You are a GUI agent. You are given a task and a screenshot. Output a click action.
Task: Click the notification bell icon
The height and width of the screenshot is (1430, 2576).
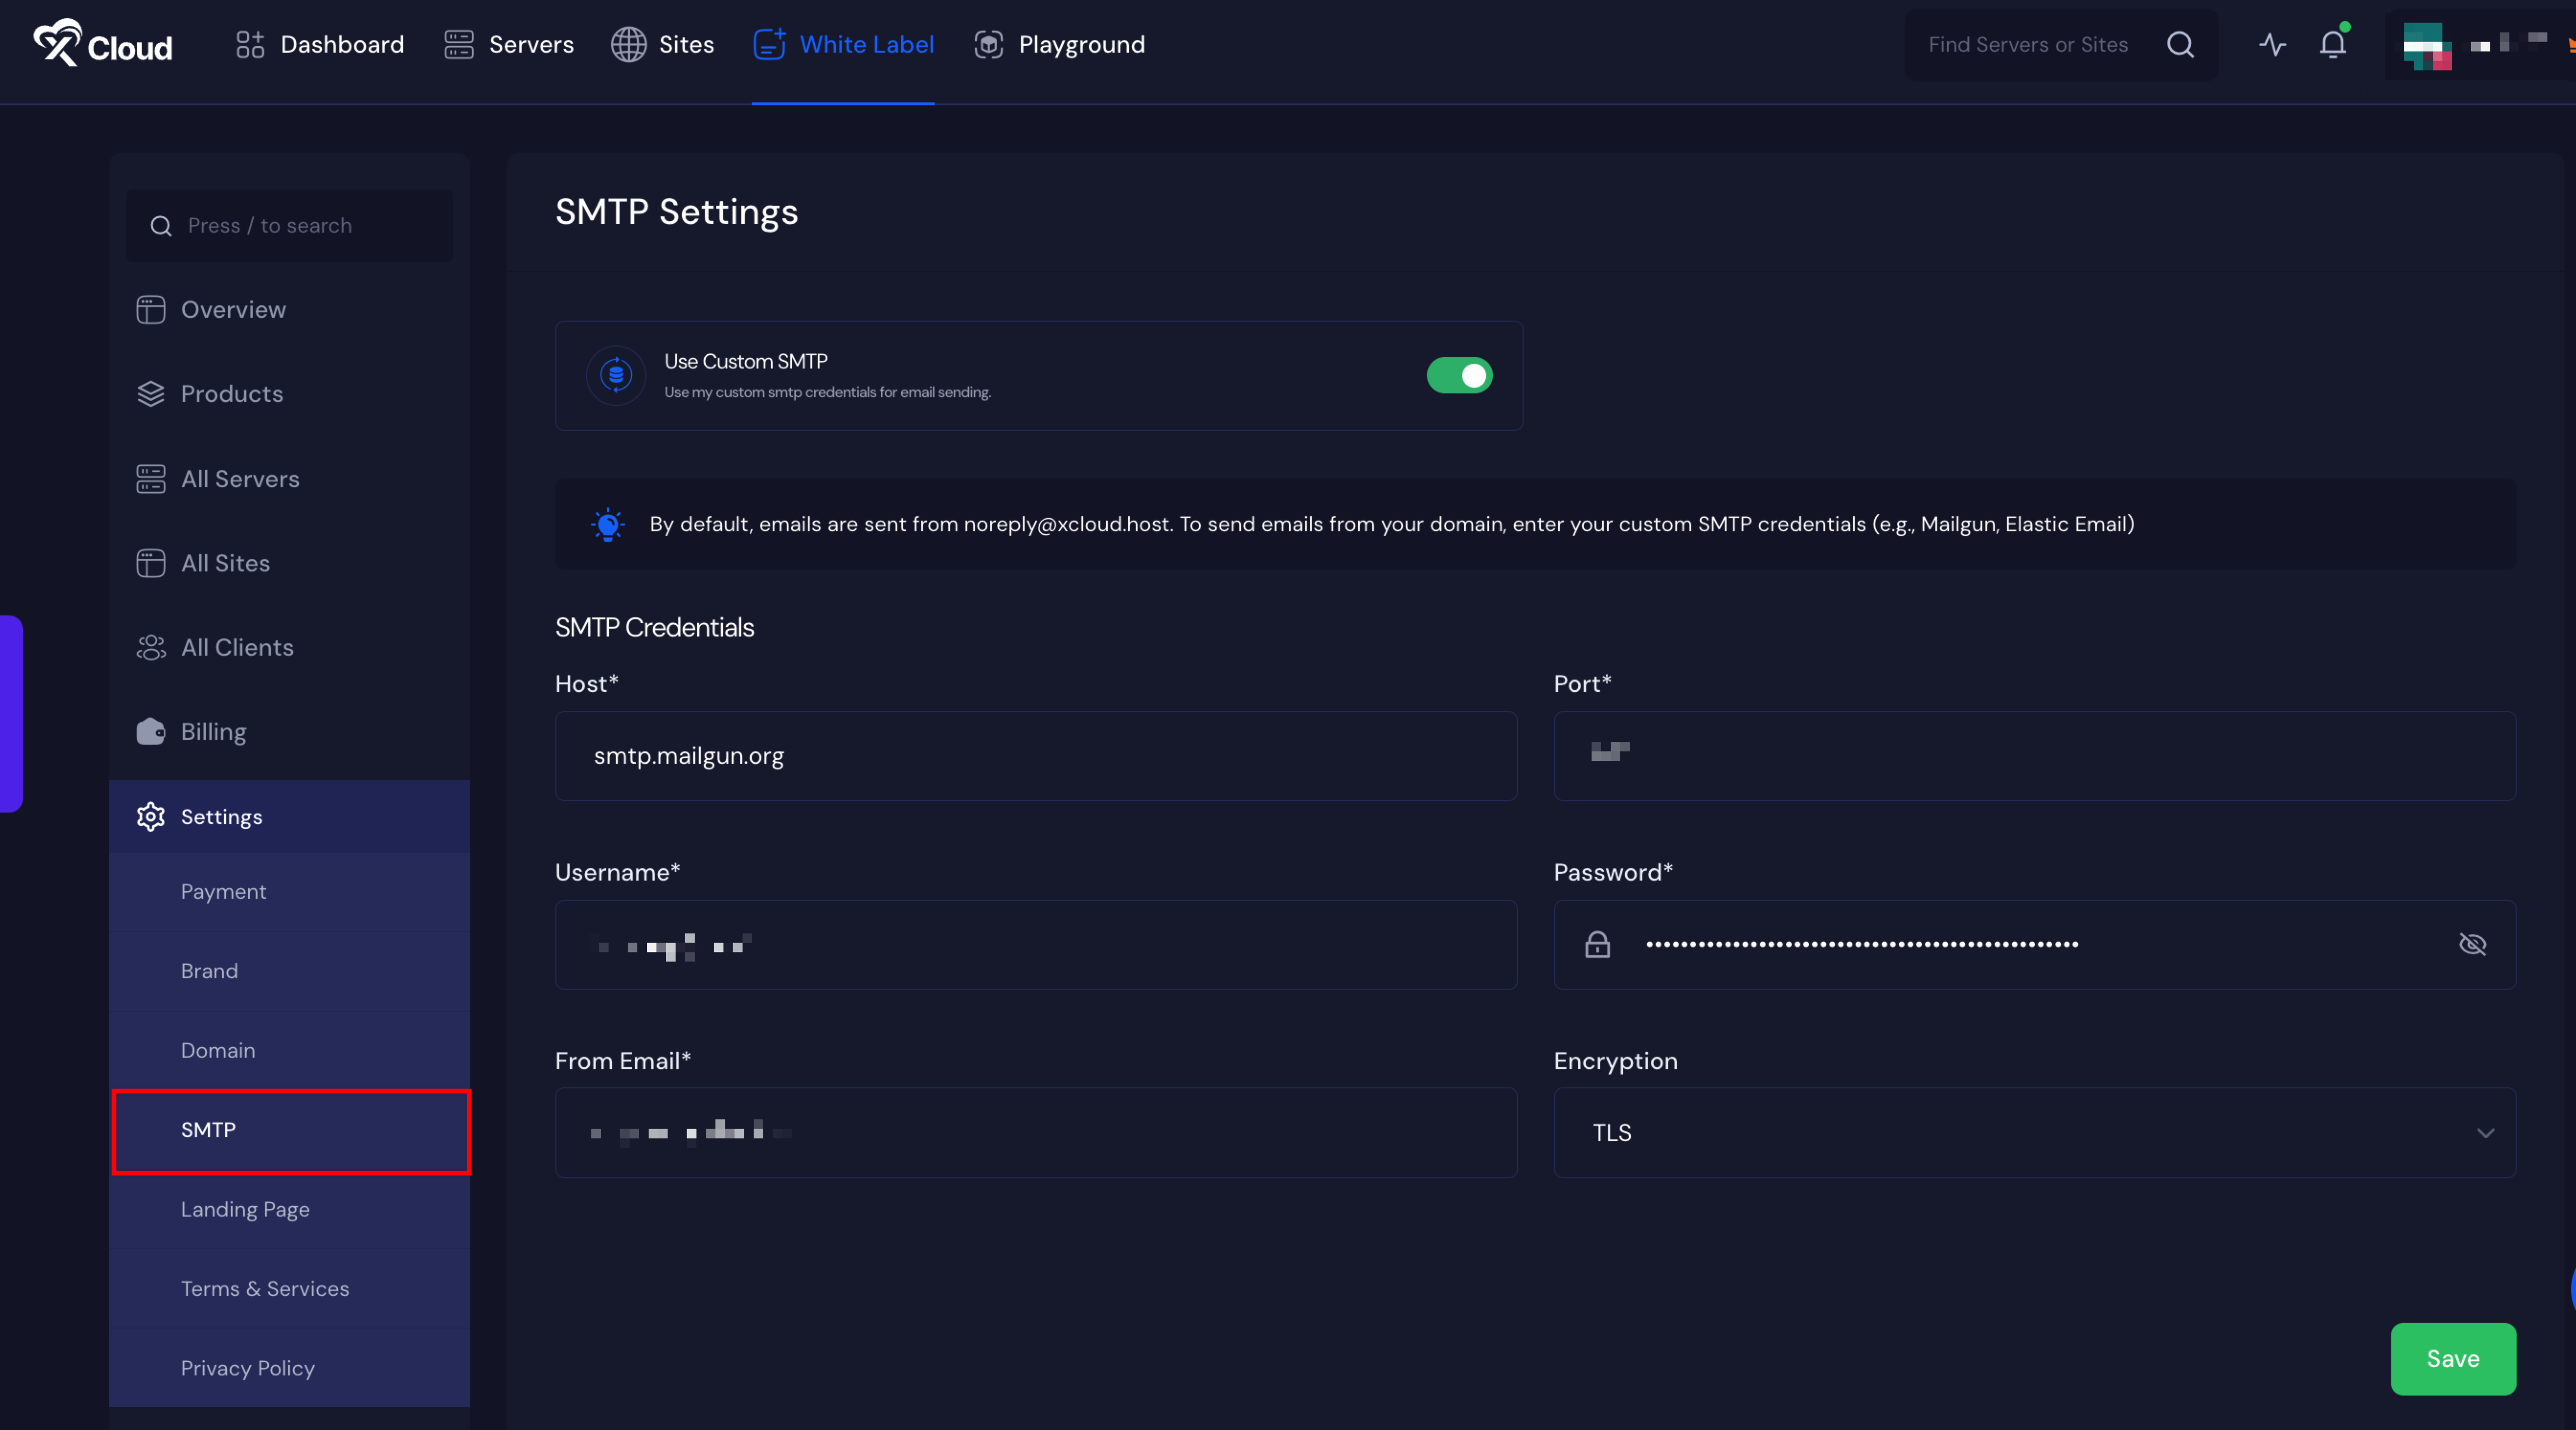tap(2332, 45)
